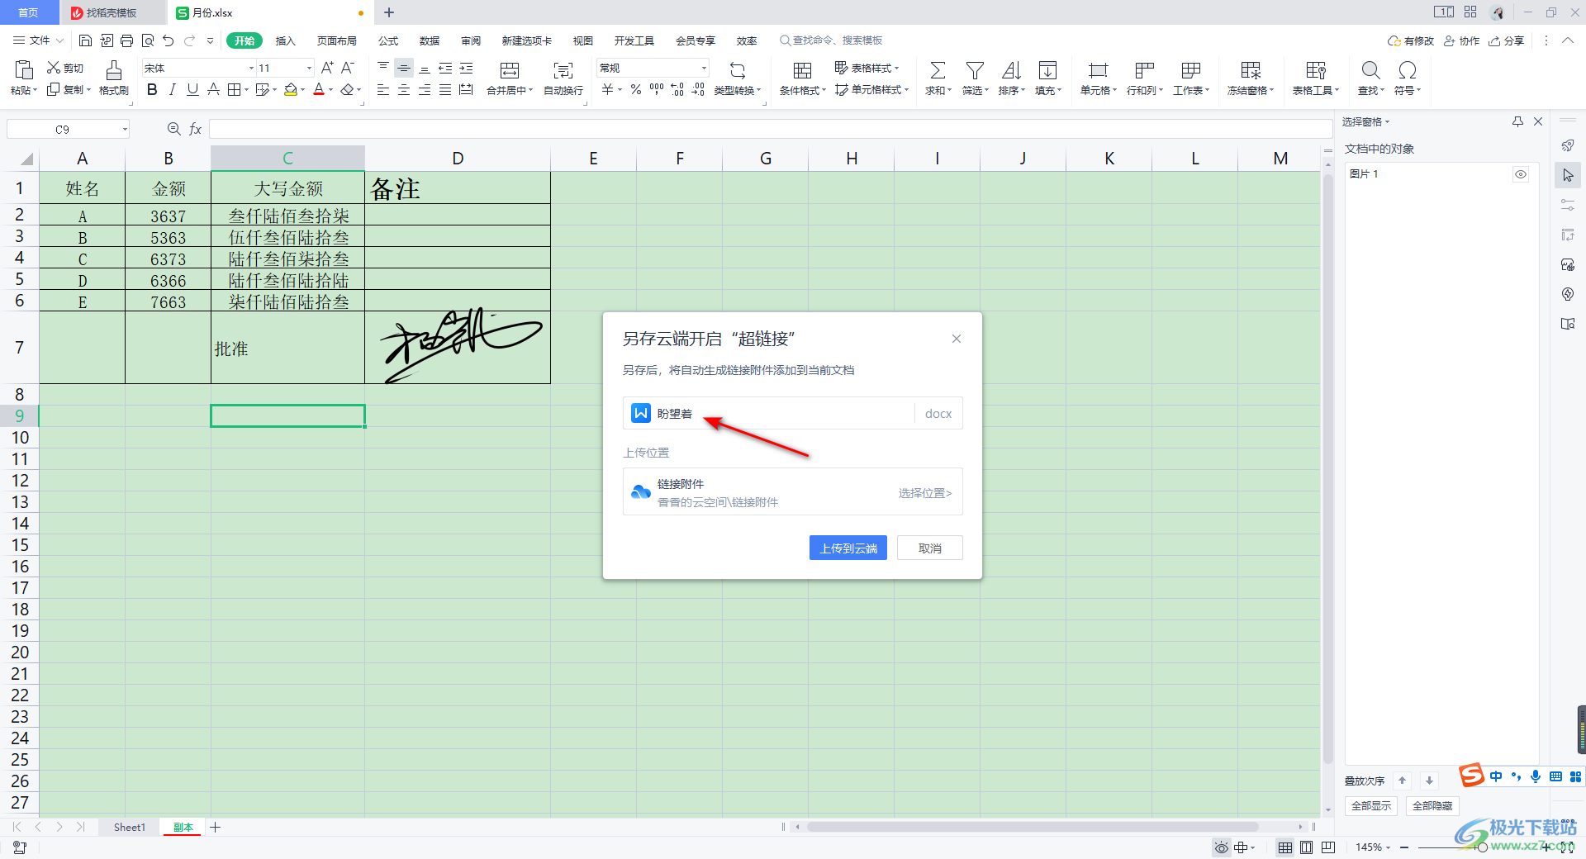Viewport: 1586px width, 859px height.
Task: Open the font size dropdown
Action: pyautogui.click(x=310, y=68)
